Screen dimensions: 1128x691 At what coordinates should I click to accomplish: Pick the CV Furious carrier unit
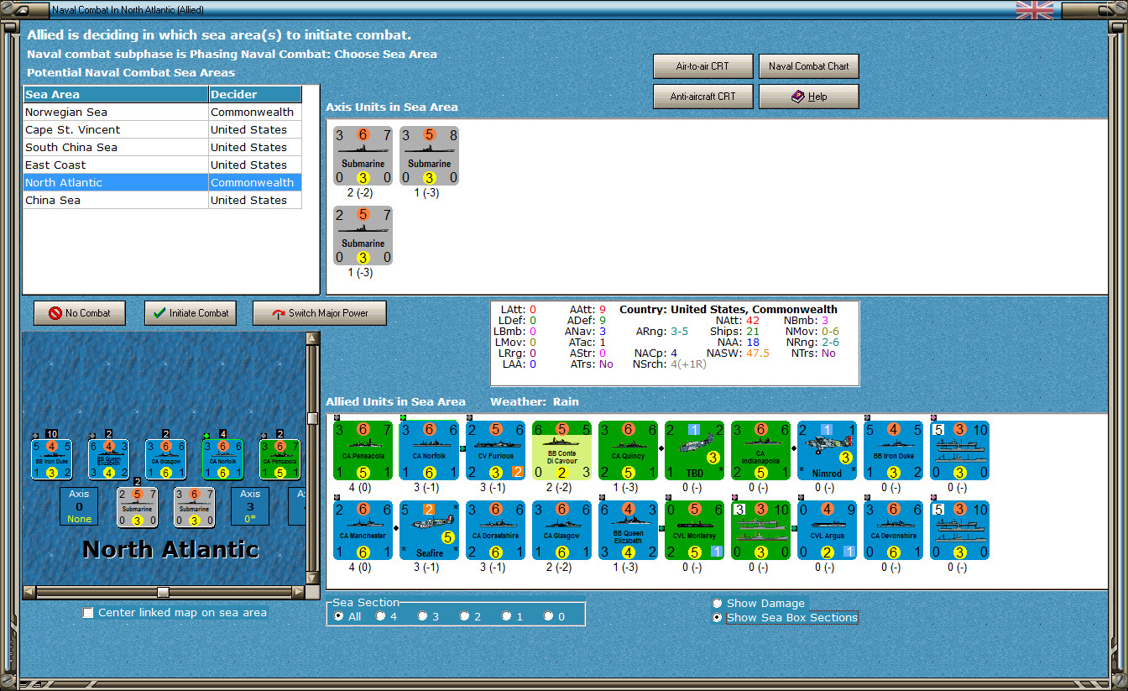pos(495,450)
